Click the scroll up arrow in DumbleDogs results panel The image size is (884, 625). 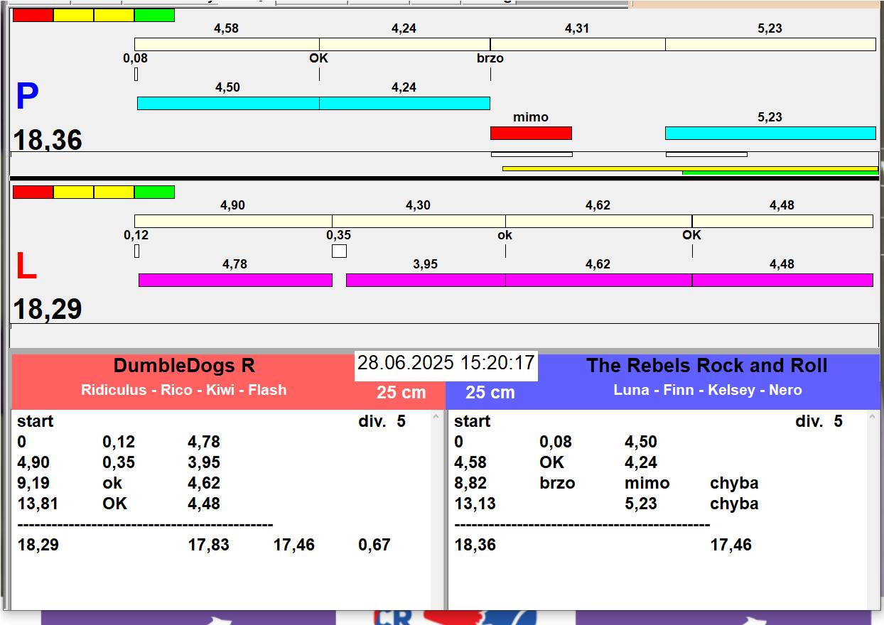pos(436,418)
